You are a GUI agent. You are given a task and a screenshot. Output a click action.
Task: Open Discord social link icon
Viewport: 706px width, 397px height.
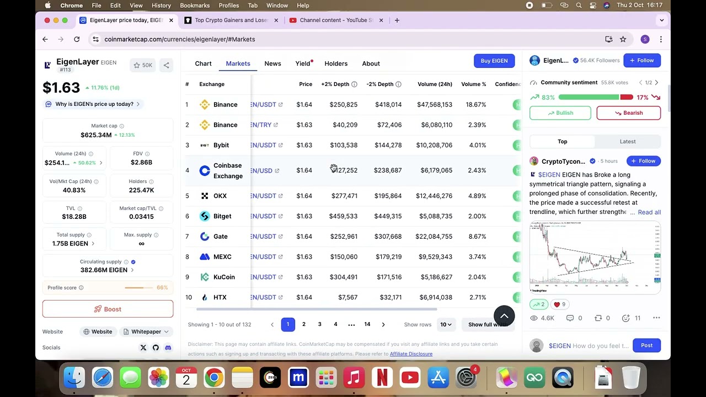[168, 347]
